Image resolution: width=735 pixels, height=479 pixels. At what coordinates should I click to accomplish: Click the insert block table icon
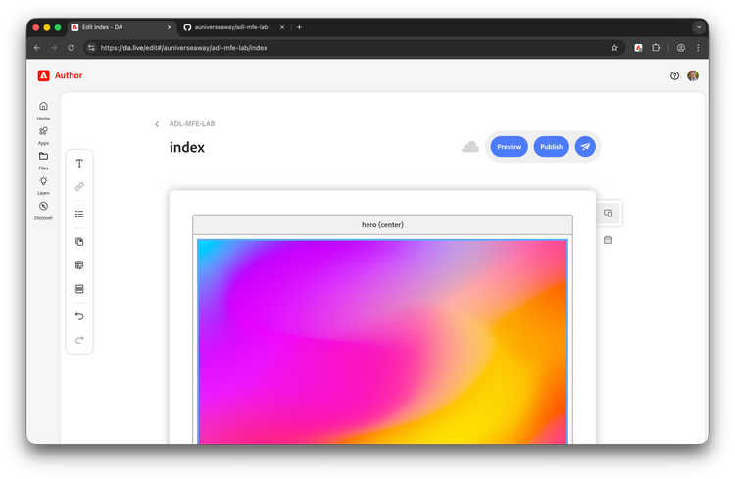click(79, 265)
